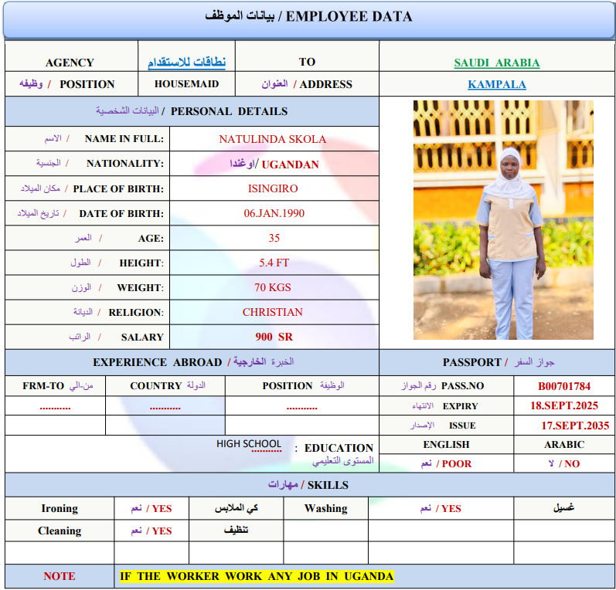Click the EMPLOYEE DATA title banner

(308, 17)
